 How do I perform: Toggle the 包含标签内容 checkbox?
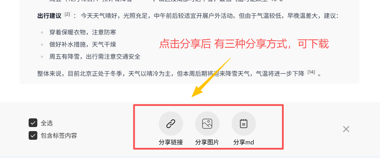[33, 135]
